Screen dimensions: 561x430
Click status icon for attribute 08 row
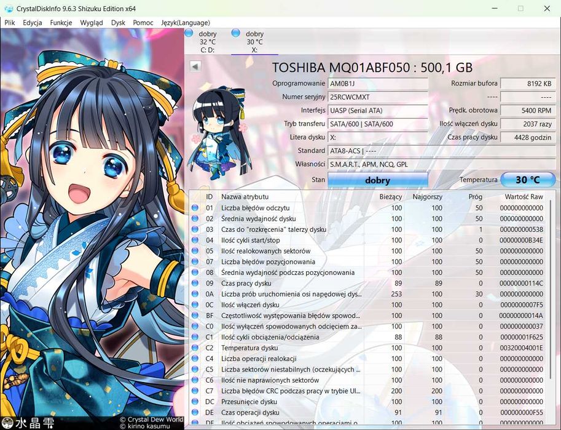(195, 272)
